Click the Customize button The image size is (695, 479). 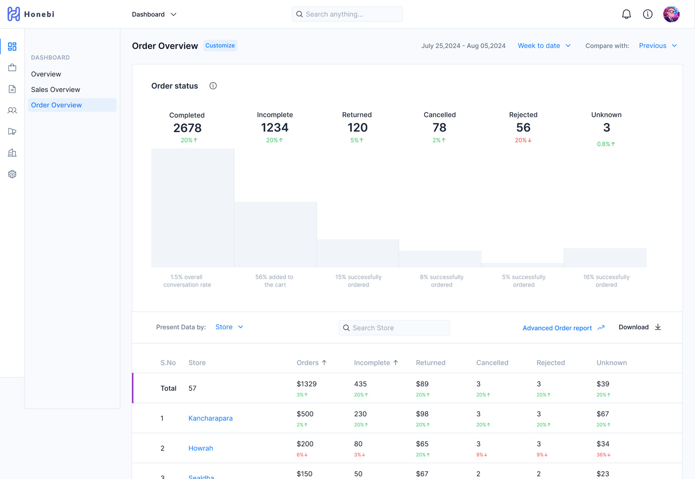click(220, 45)
